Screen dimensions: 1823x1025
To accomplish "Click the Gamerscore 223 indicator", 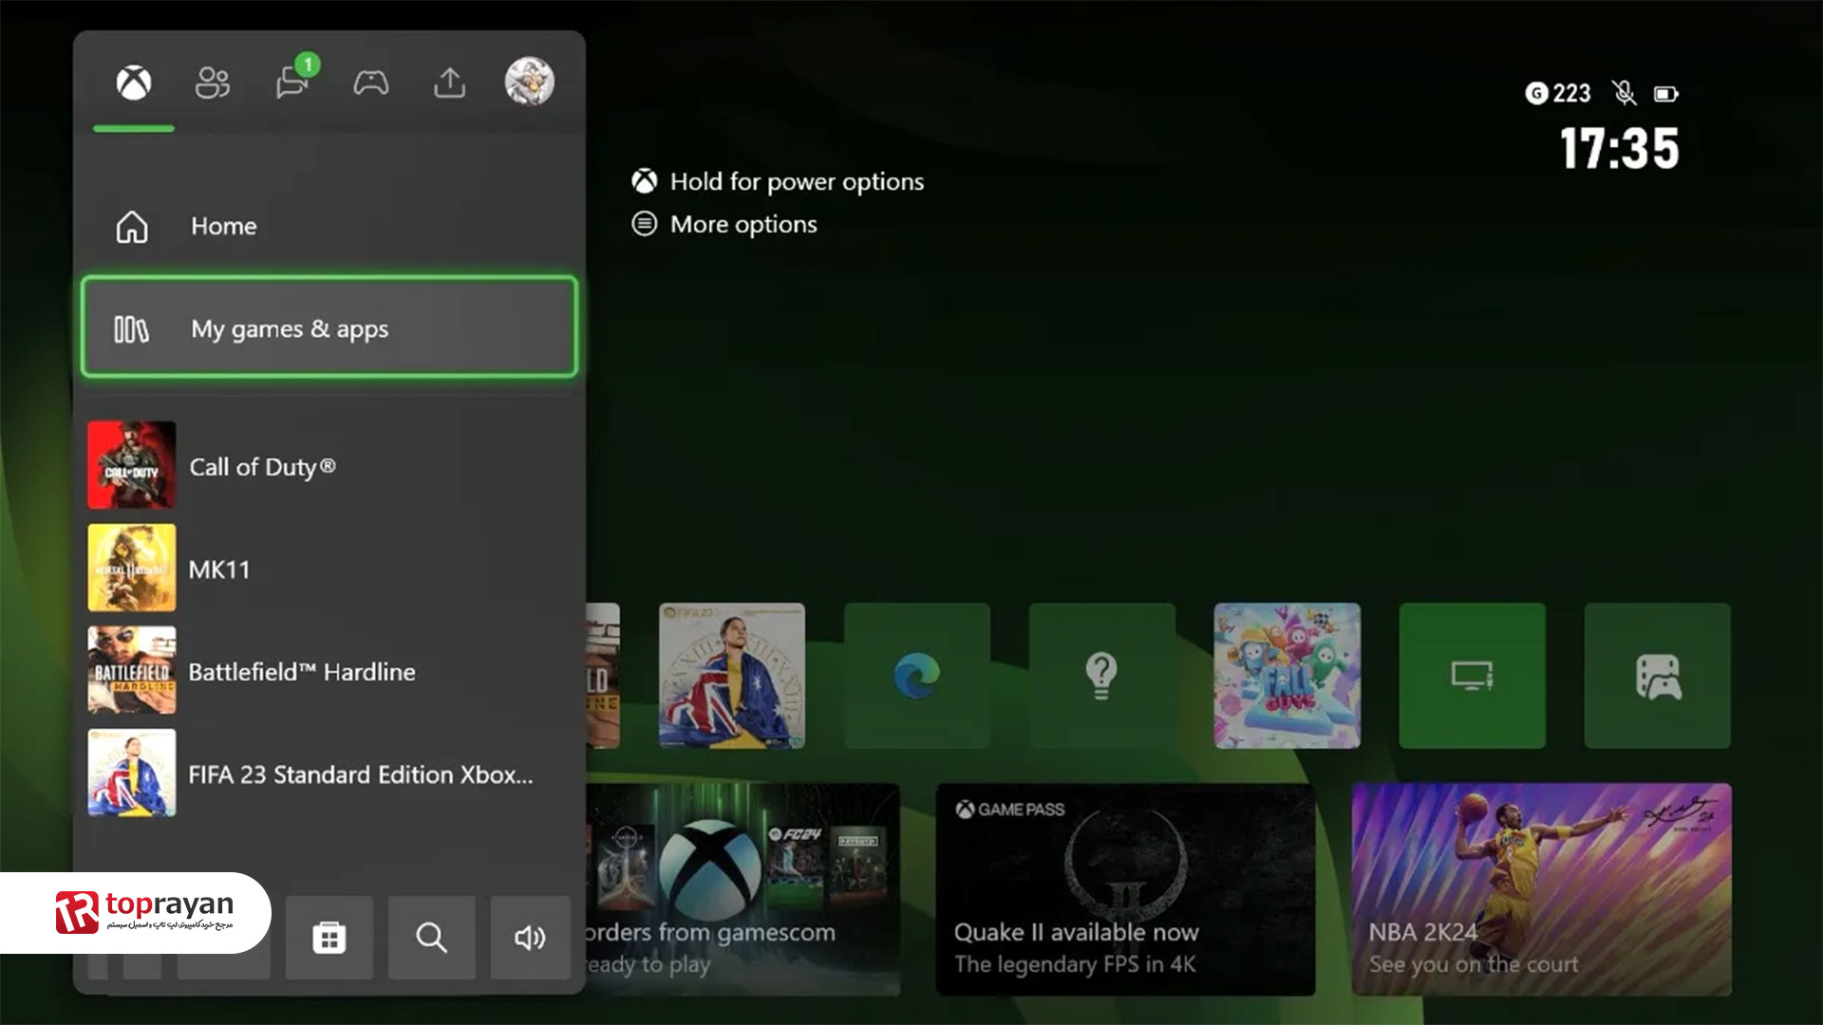I will 1558,93.
